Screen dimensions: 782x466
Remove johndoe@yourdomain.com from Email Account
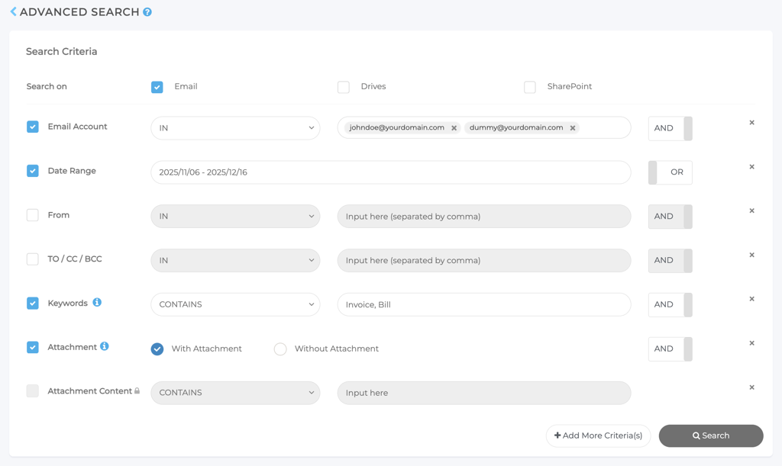(x=454, y=128)
